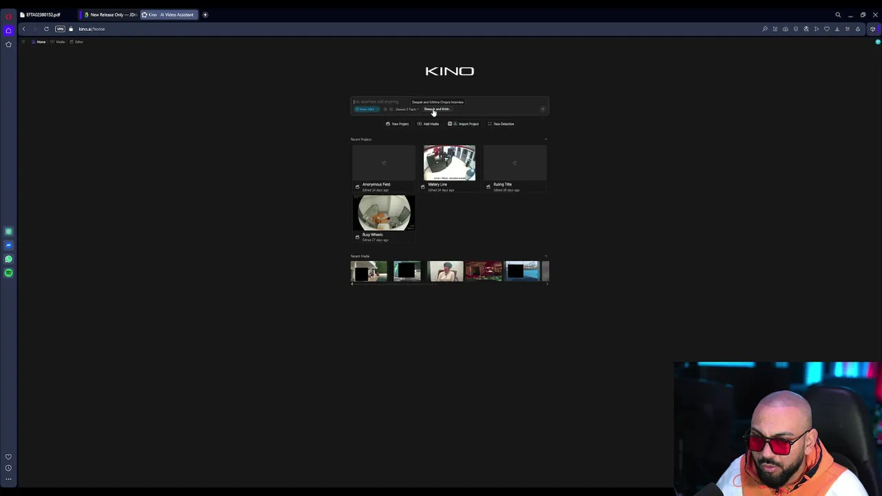Click the play/flow arrow icon in toolbar
The height and width of the screenshot is (496, 882).
(x=817, y=29)
